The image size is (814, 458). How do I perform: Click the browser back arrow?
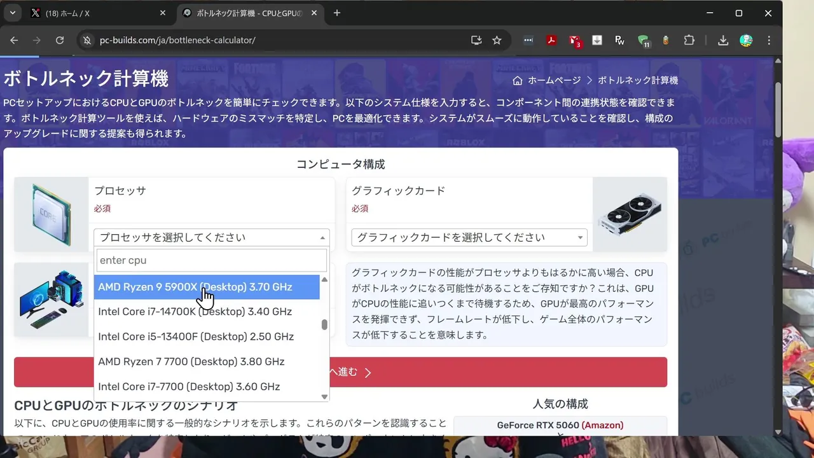pos(14,40)
